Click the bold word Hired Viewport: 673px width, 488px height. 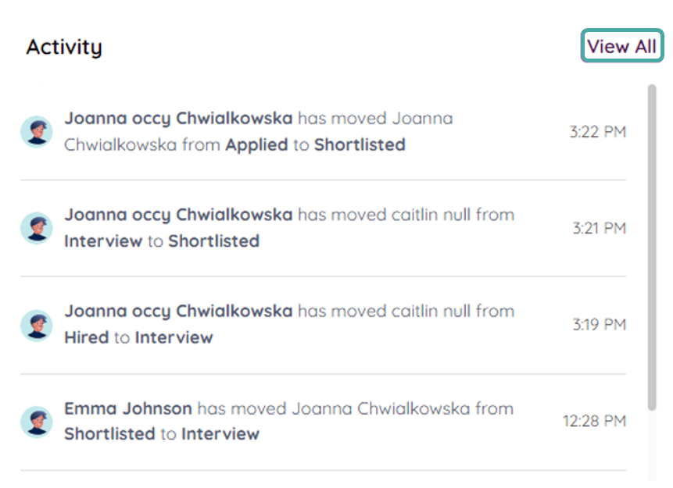tap(86, 338)
